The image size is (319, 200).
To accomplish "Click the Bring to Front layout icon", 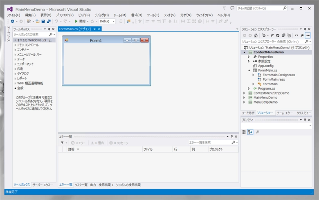I will (x=220, y=21).
